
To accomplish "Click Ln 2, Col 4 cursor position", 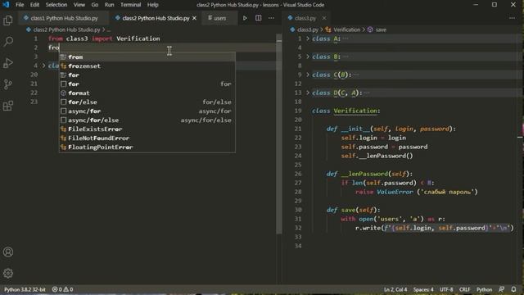I will 395,289.
